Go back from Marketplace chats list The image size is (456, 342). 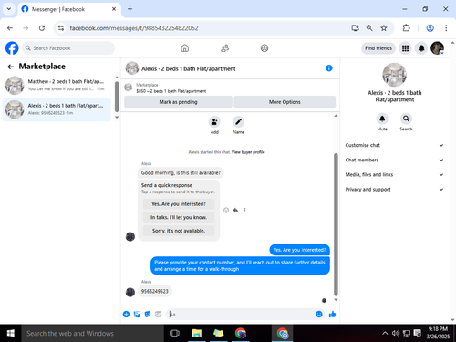(x=11, y=67)
